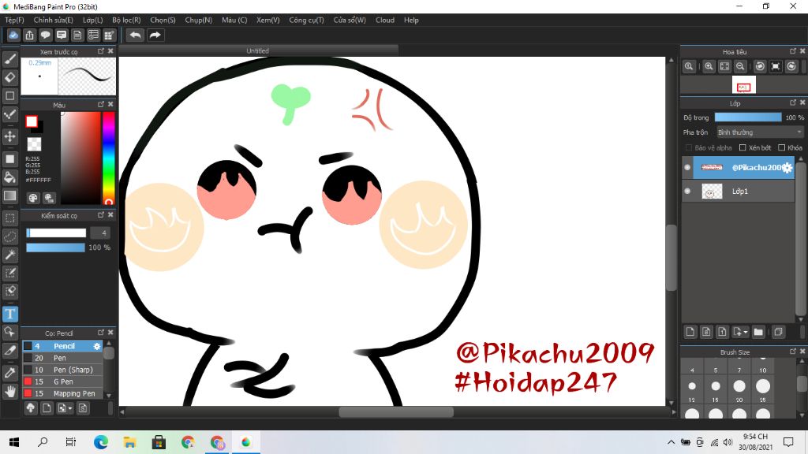Adjust the Độ trong layer opacity bar

748,117
